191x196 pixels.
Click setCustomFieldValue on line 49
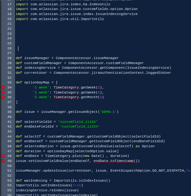tap(48, 161)
